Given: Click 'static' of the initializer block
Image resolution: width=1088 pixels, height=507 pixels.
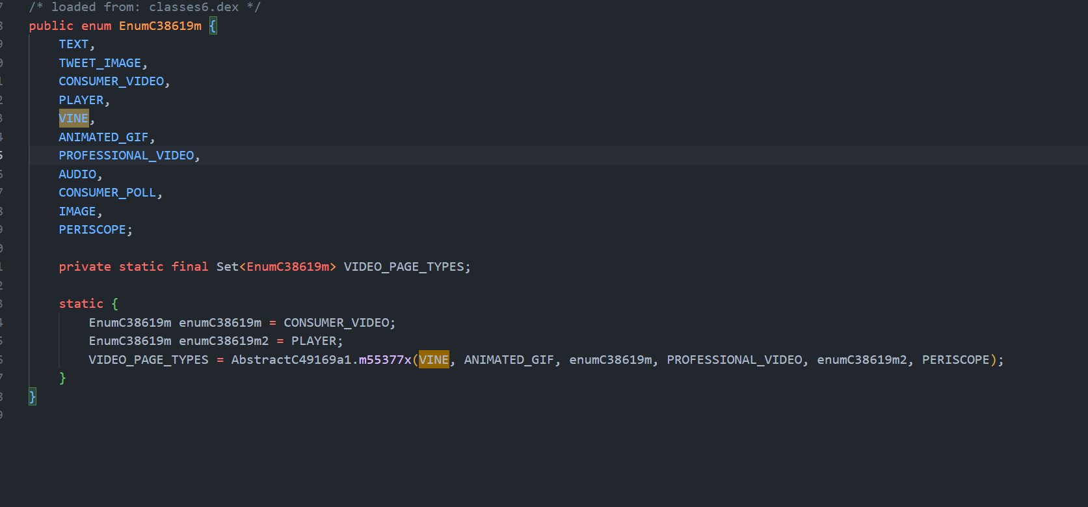Looking at the screenshot, I should click(x=81, y=304).
